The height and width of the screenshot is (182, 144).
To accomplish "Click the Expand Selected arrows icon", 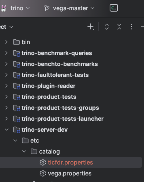I will [x=107, y=27].
